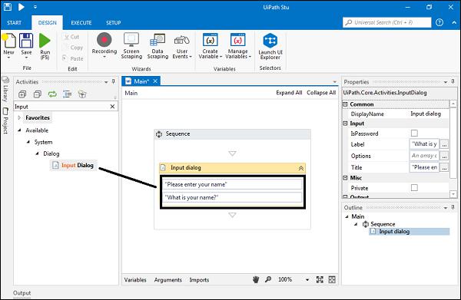
Task: Collapse the Dialog node
Action: pyautogui.click(x=37, y=153)
